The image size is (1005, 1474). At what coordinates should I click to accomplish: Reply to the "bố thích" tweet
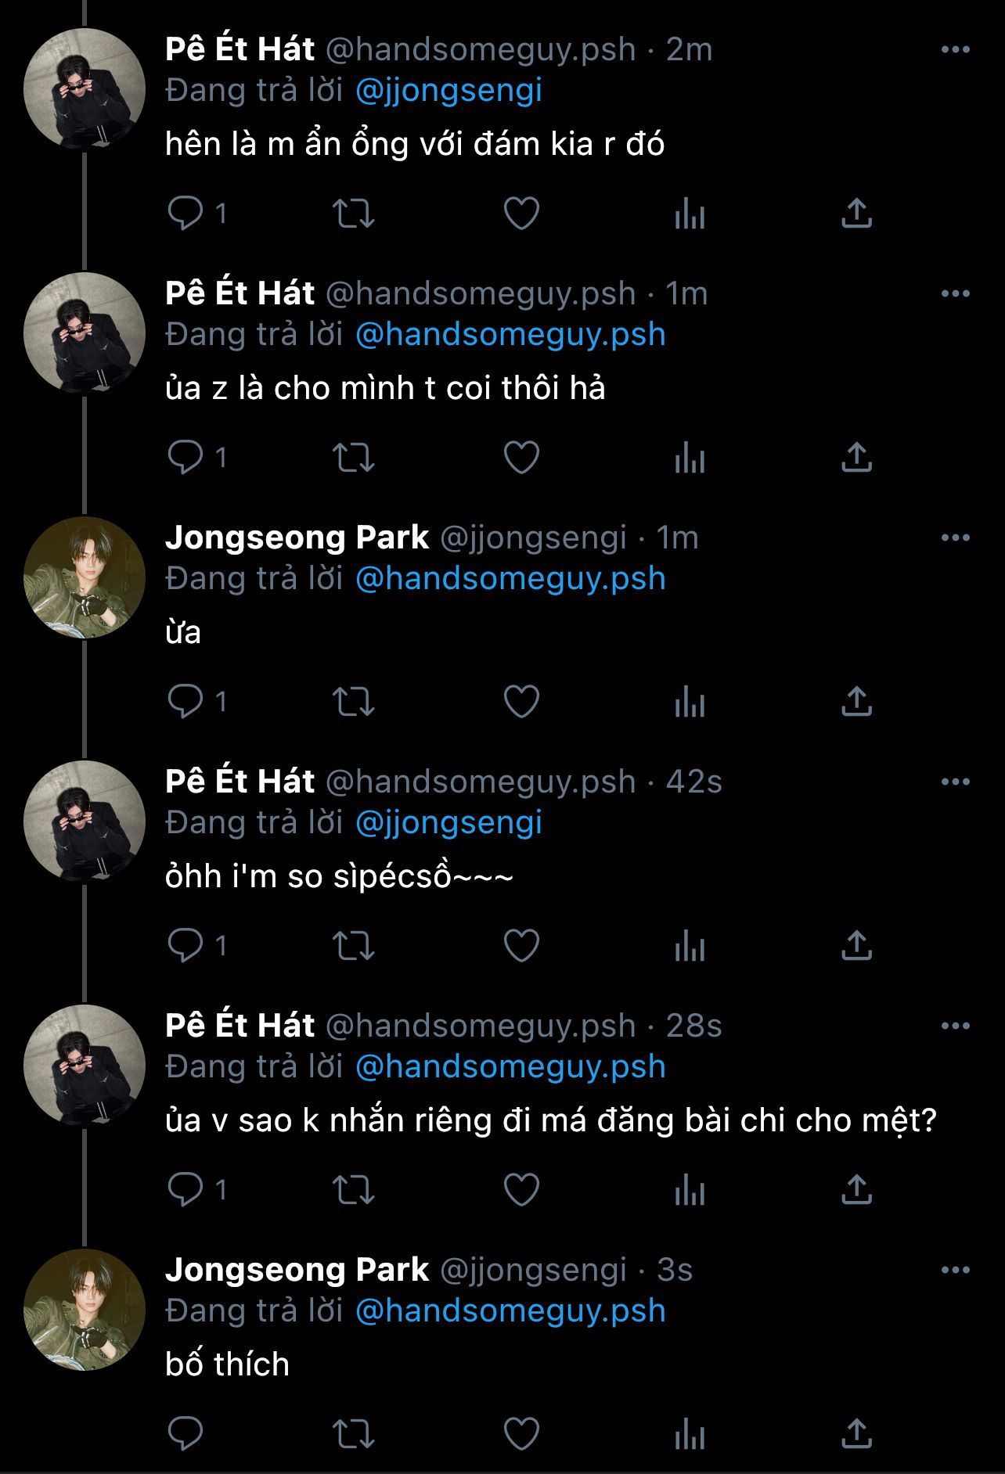[186, 1433]
